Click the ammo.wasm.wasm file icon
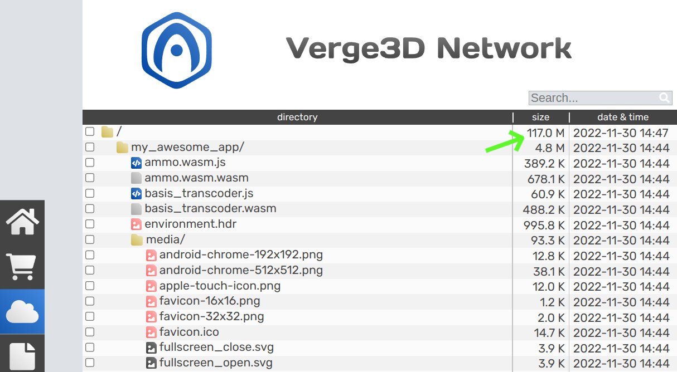The image size is (677, 372). pyautogui.click(x=136, y=178)
